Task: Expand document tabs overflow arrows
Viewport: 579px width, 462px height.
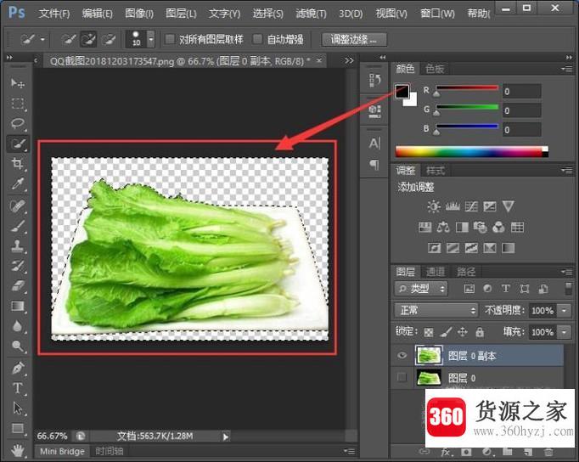Action: (349, 60)
